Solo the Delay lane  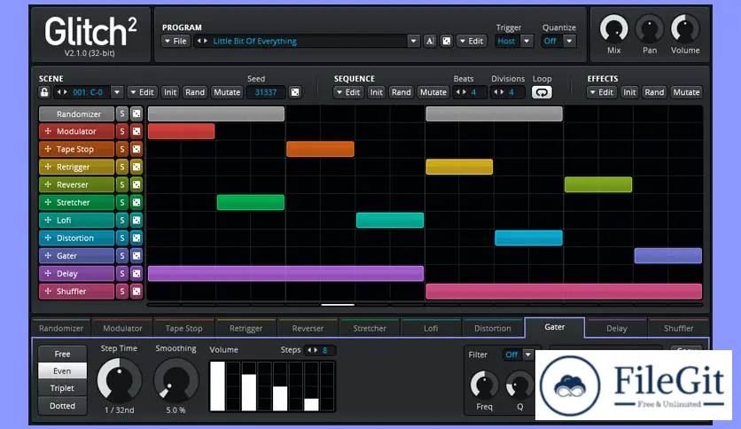click(x=122, y=274)
